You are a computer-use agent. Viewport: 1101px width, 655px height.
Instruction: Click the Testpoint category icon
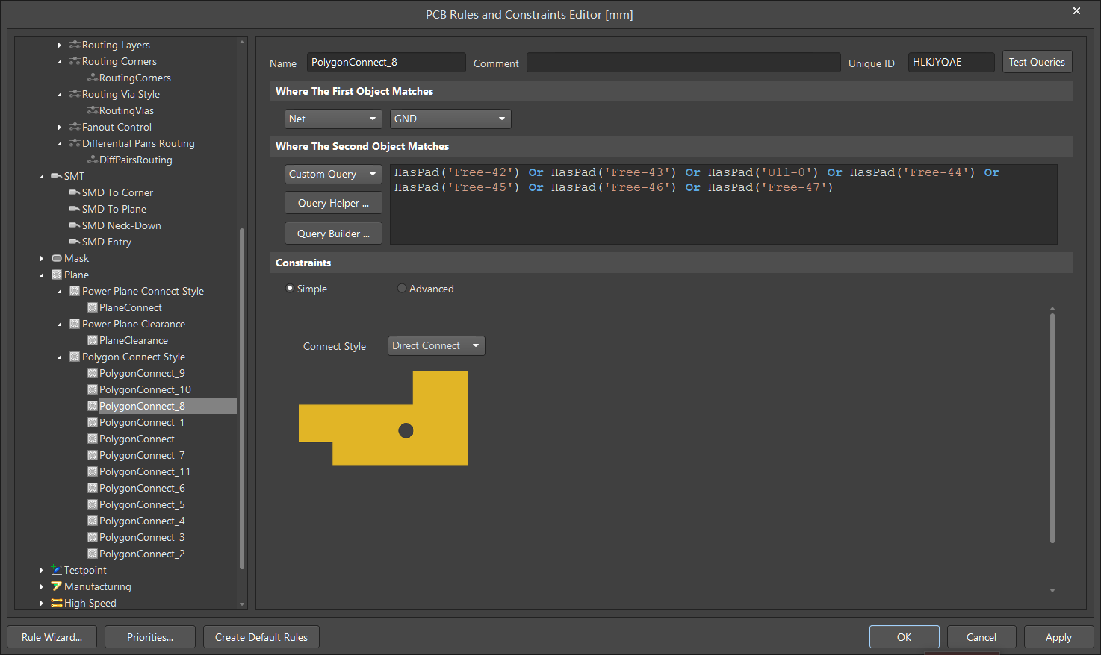(x=57, y=570)
